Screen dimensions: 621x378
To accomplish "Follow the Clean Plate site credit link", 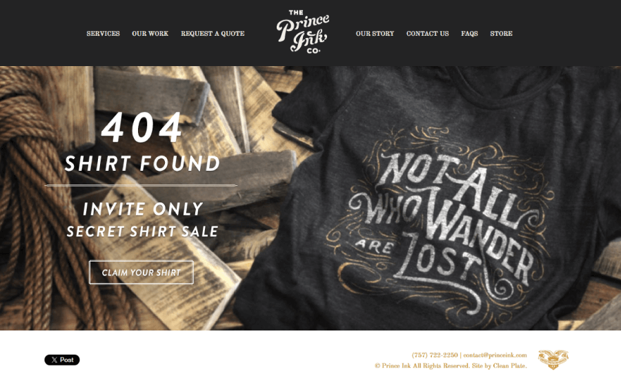I will 510,366.
